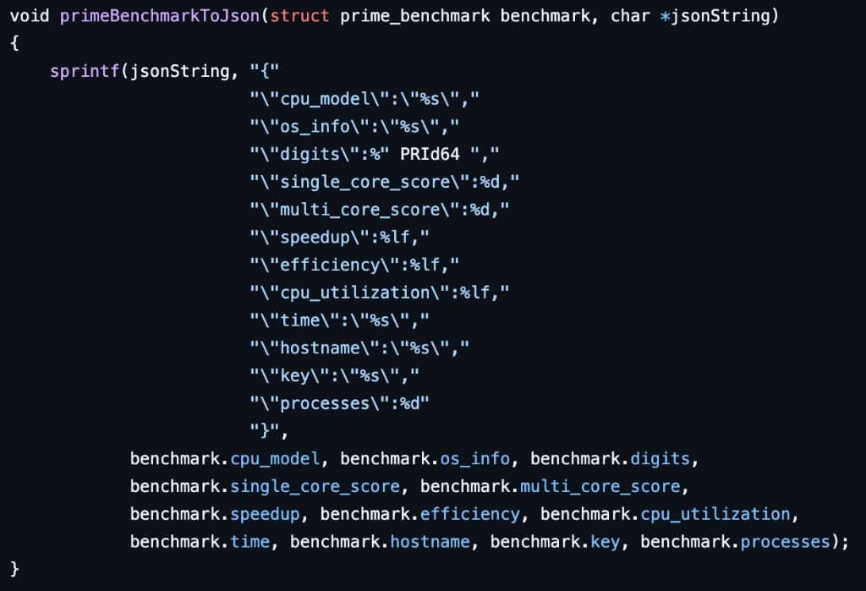The image size is (866, 591).
Task: Select the key format string line
Action: point(335,375)
